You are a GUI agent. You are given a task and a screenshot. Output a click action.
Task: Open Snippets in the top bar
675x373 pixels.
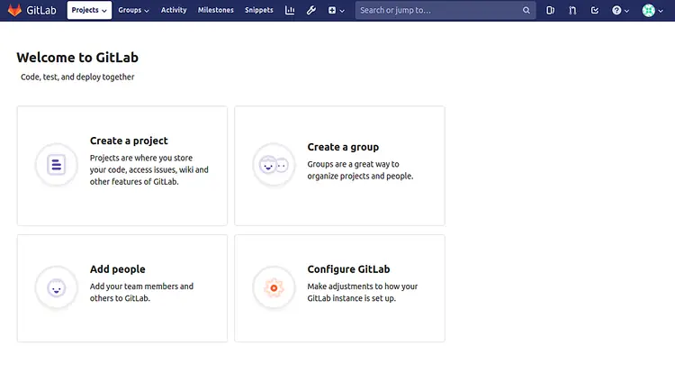(259, 11)
